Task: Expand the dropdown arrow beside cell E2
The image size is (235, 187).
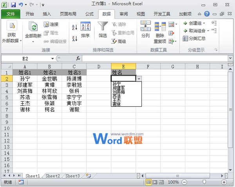Action: [x=139, y=79]
